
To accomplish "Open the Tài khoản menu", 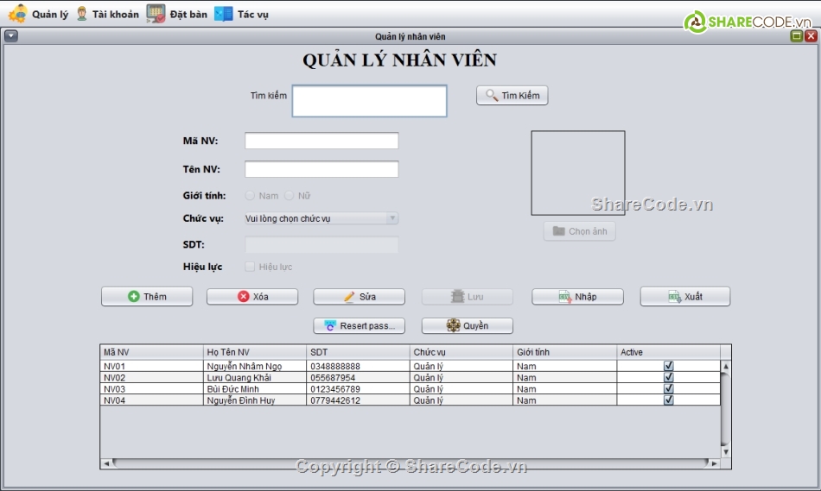I will 106,14.
